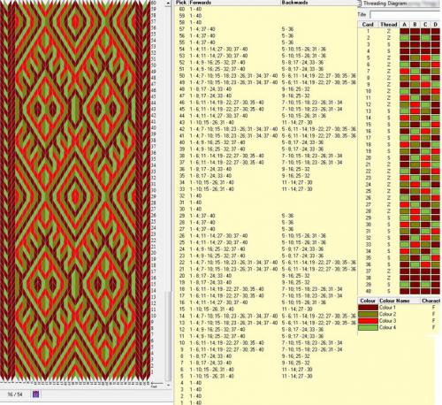Image resolution: width=442 pixels, height=405 pixels.
Task: Select the Card column header
Action: [368, 25]
